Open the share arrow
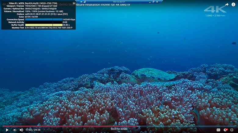The image size is (238, 133). point(227,4)
